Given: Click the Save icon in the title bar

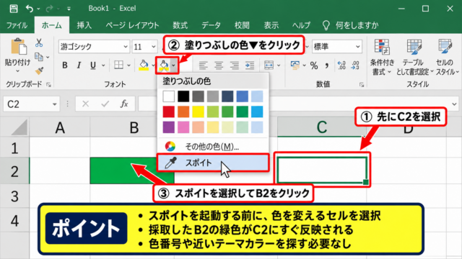Looking at the screenshot, I should pos(14,9).
